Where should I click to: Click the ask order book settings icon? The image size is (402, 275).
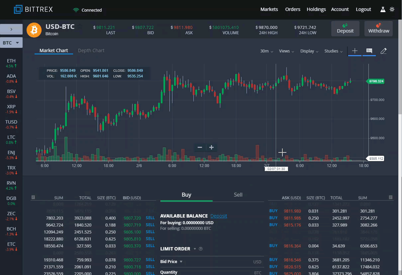pyautogui.click(x=391, y=197)
